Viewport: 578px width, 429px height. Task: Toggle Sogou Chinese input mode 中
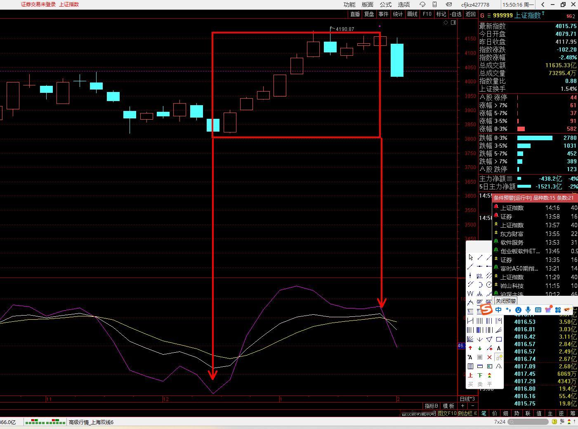coord(498,310)
